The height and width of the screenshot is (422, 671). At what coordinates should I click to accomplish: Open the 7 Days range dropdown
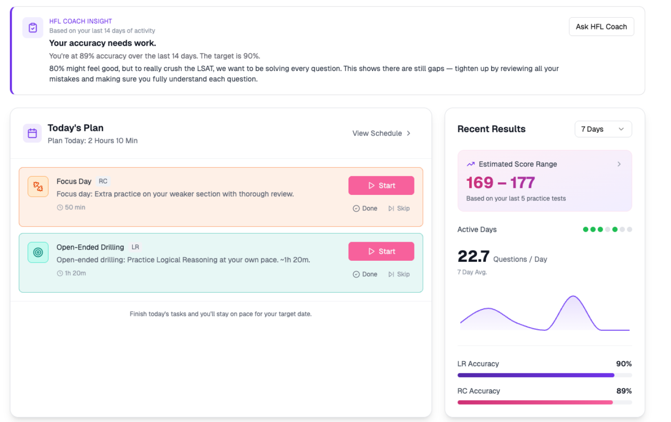tap(603, 129)
